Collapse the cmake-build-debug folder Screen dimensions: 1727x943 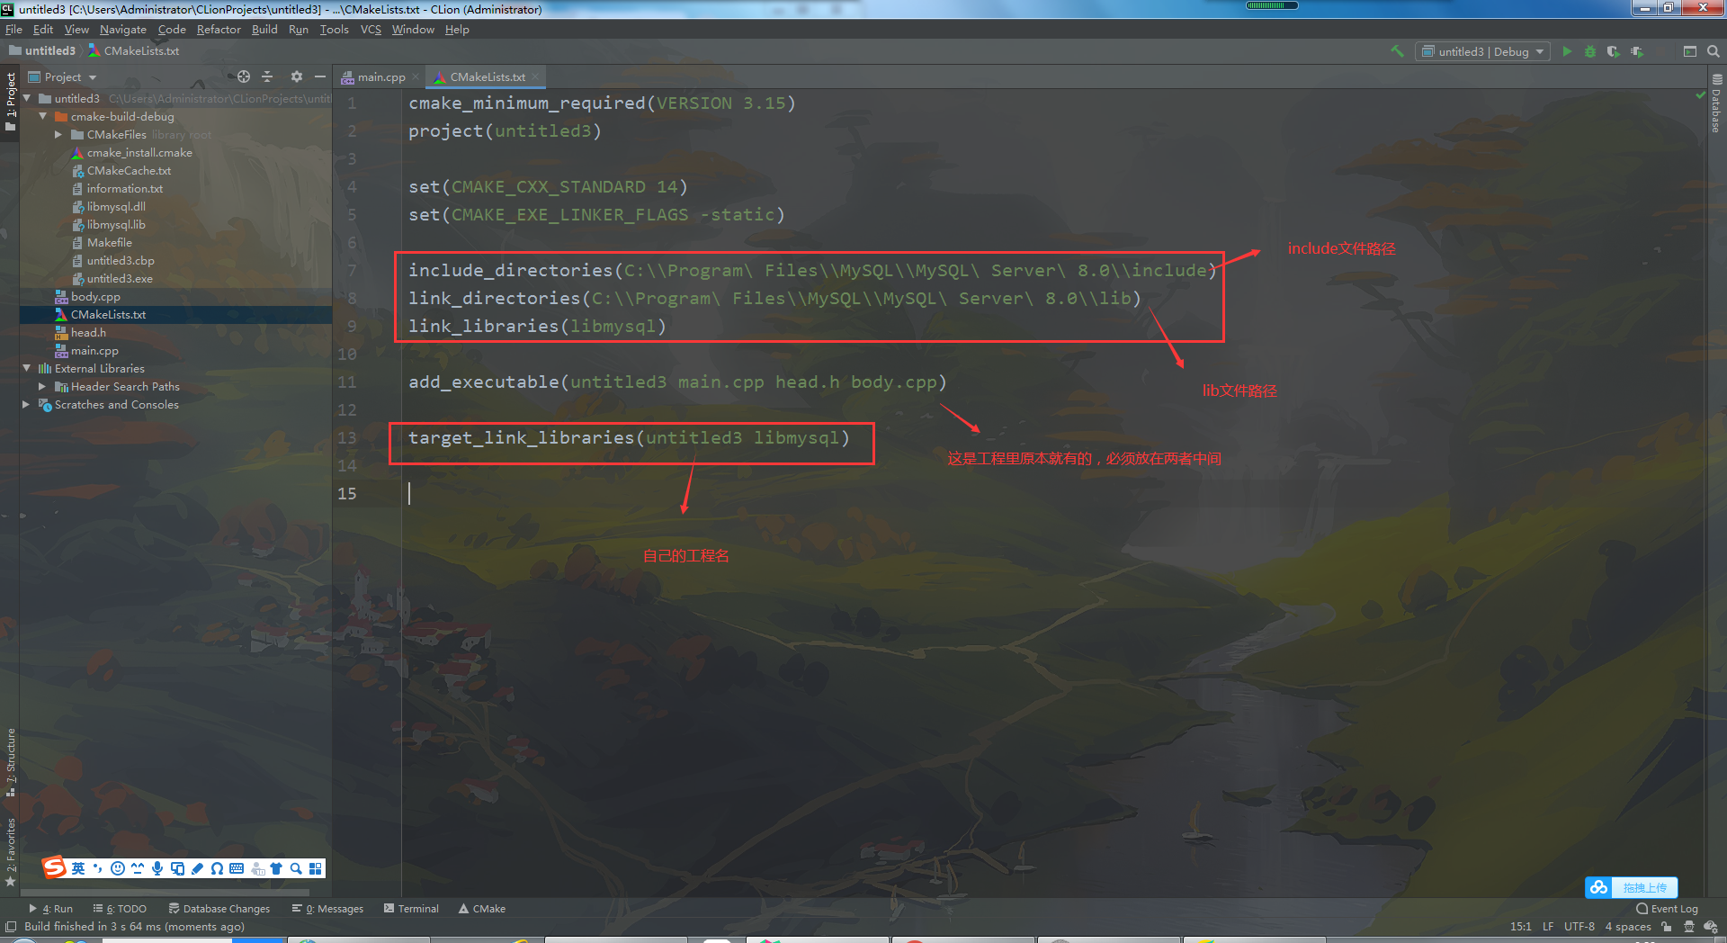pyautogui.click(x=41, y=116)
